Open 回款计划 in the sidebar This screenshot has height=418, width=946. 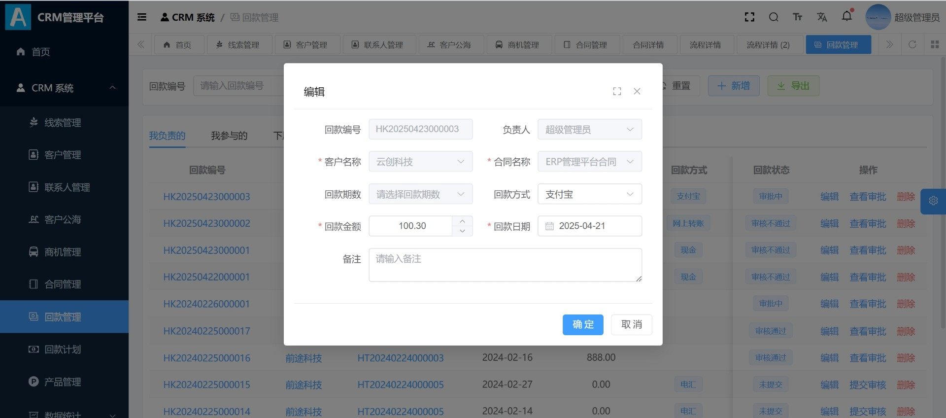63,349
